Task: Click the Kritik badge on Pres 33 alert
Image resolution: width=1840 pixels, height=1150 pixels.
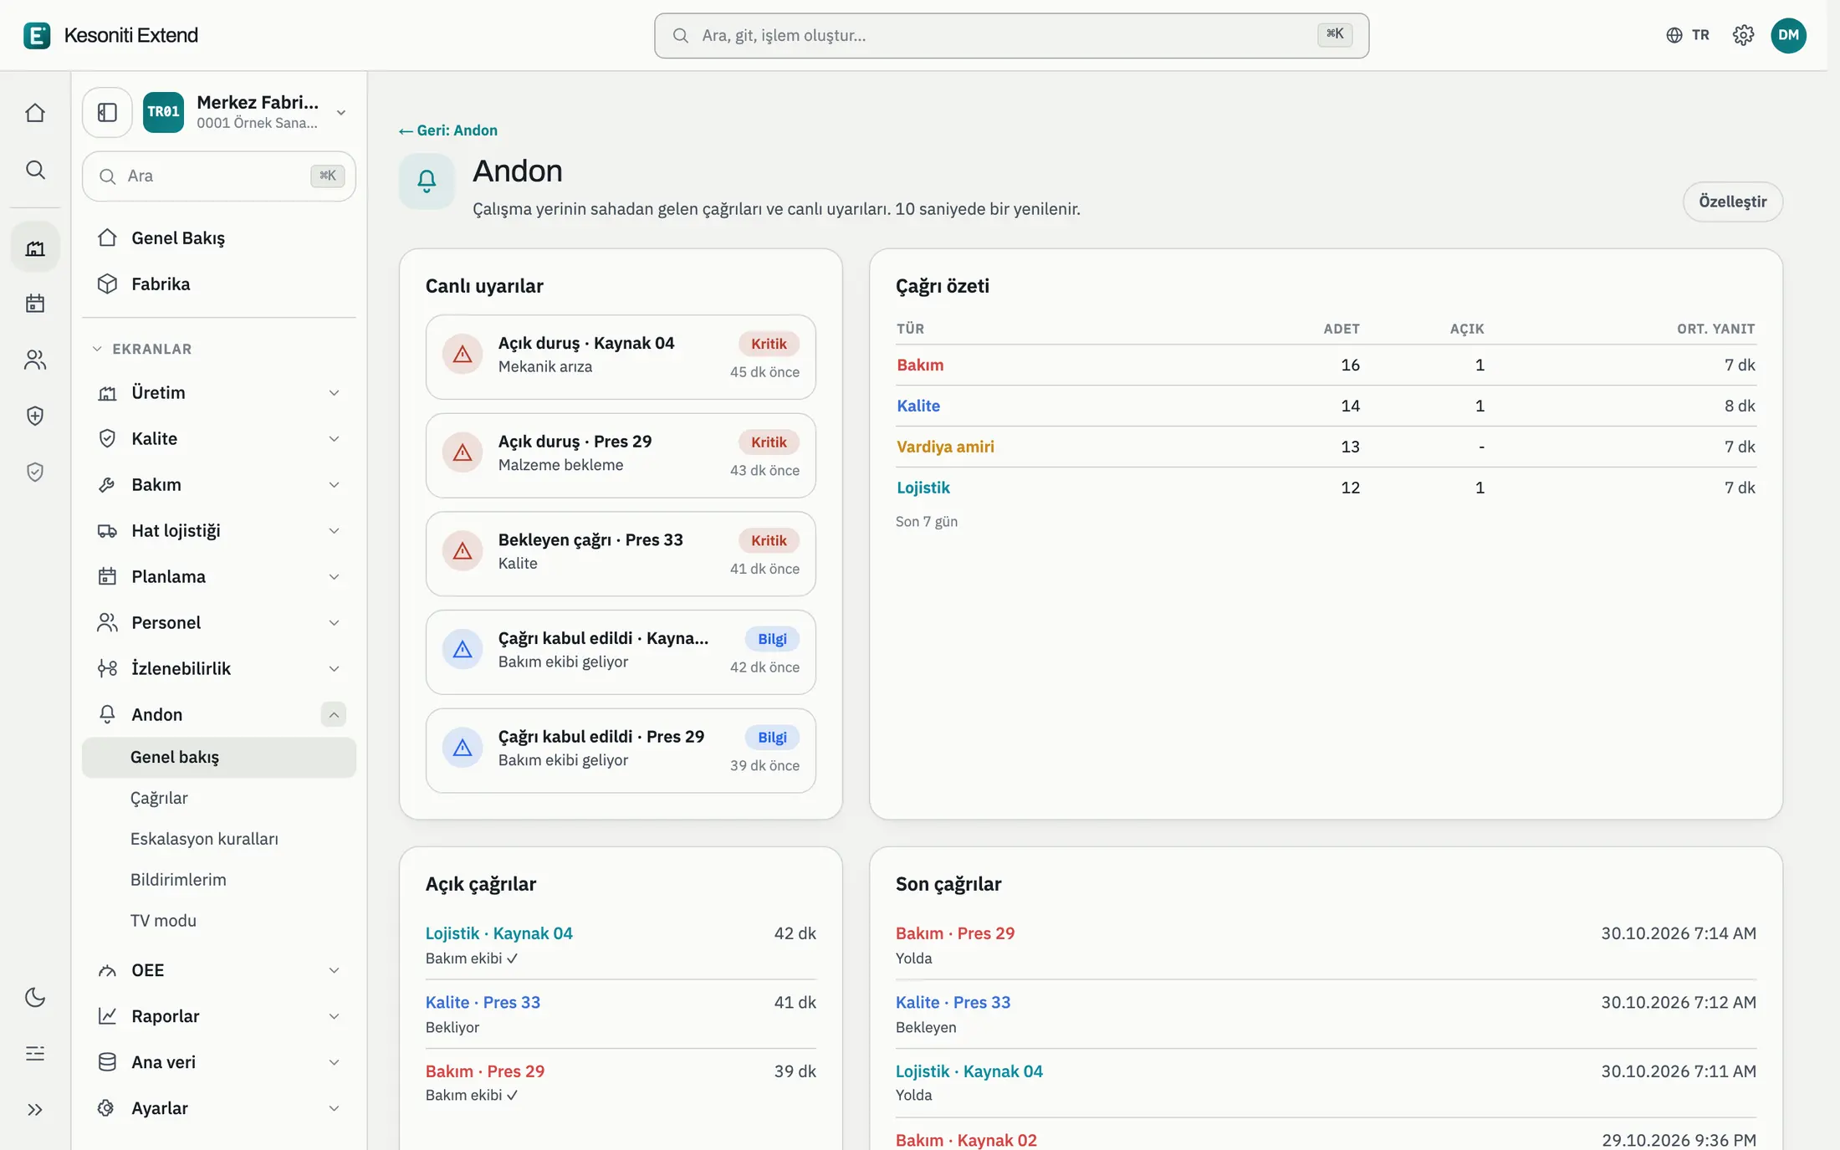Action: click(x=769, y=540)
